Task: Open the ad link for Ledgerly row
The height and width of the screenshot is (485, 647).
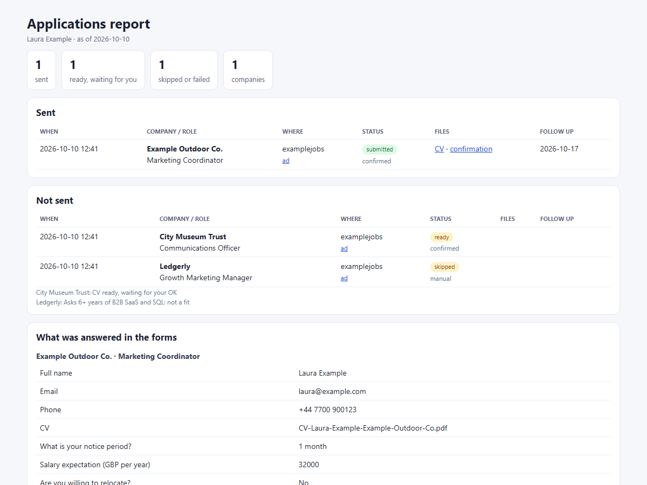Action: point(344,278)
